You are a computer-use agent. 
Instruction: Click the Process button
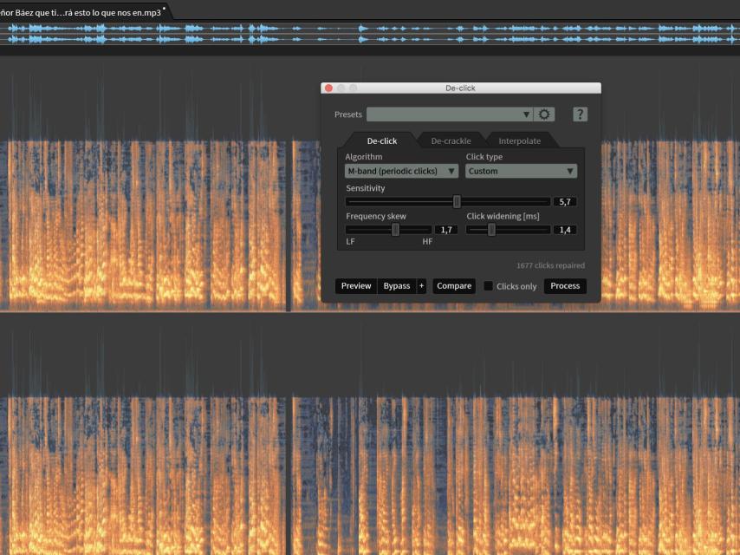(x=565, y=286)
